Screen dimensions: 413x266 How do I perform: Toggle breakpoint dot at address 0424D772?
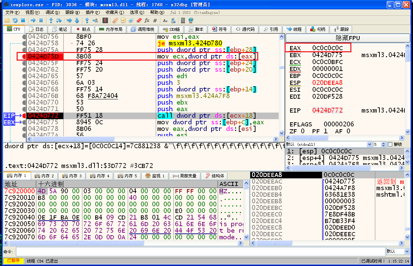pos(24,116)
